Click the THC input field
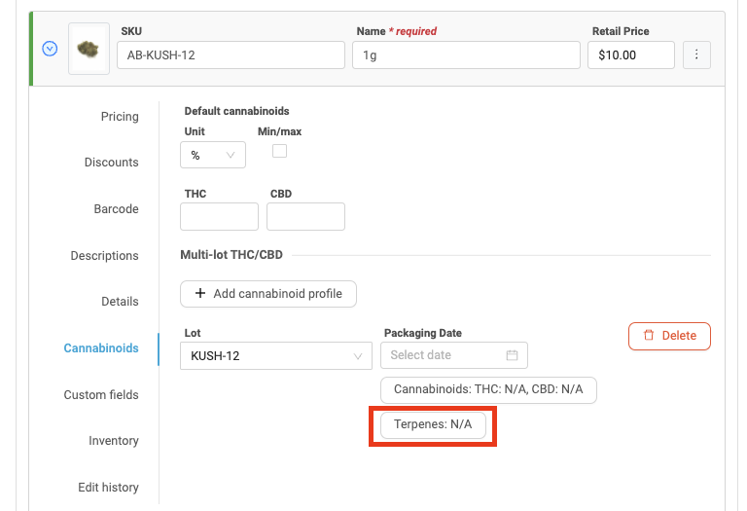 pos(219,217)
